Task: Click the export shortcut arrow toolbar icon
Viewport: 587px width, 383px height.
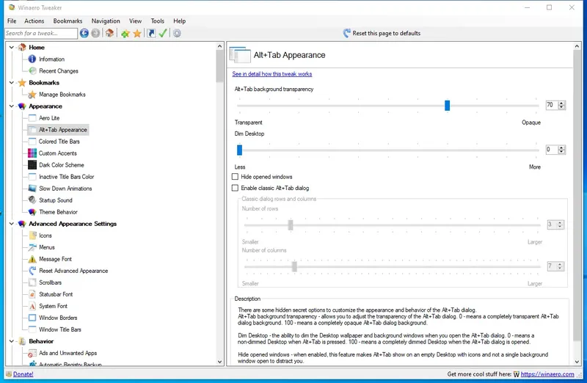Action: click(151, 33)
